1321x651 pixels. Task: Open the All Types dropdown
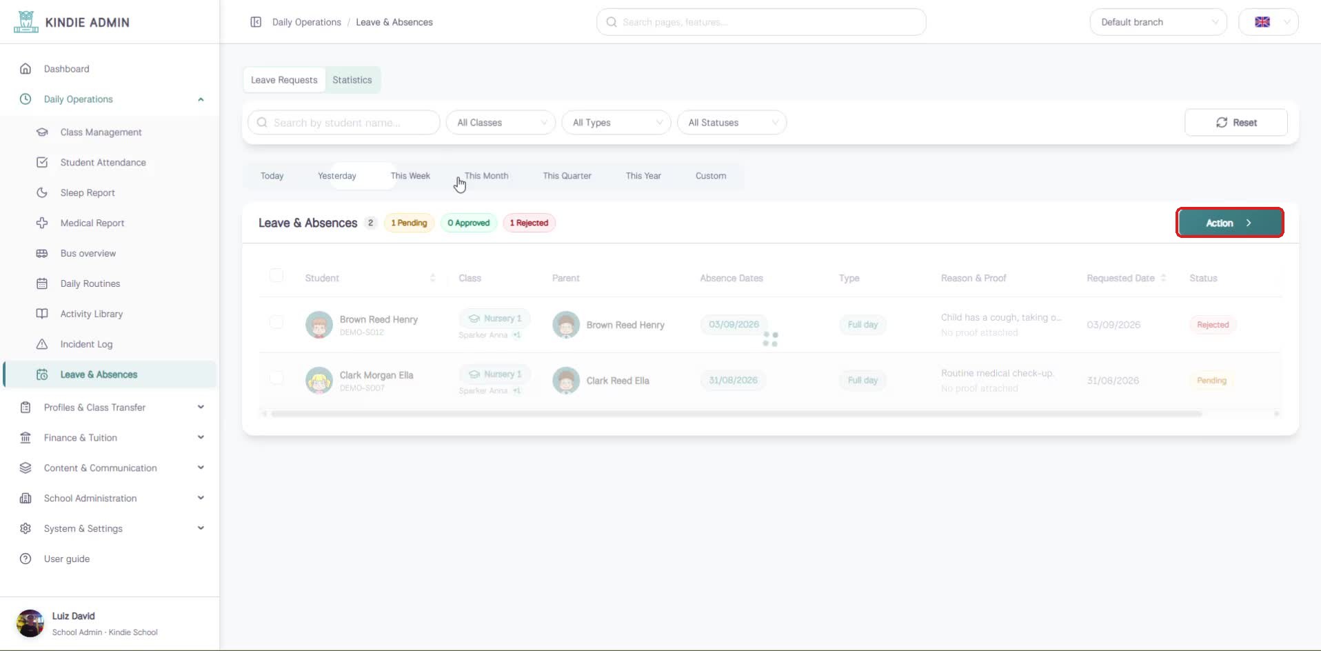pos(616,123)
